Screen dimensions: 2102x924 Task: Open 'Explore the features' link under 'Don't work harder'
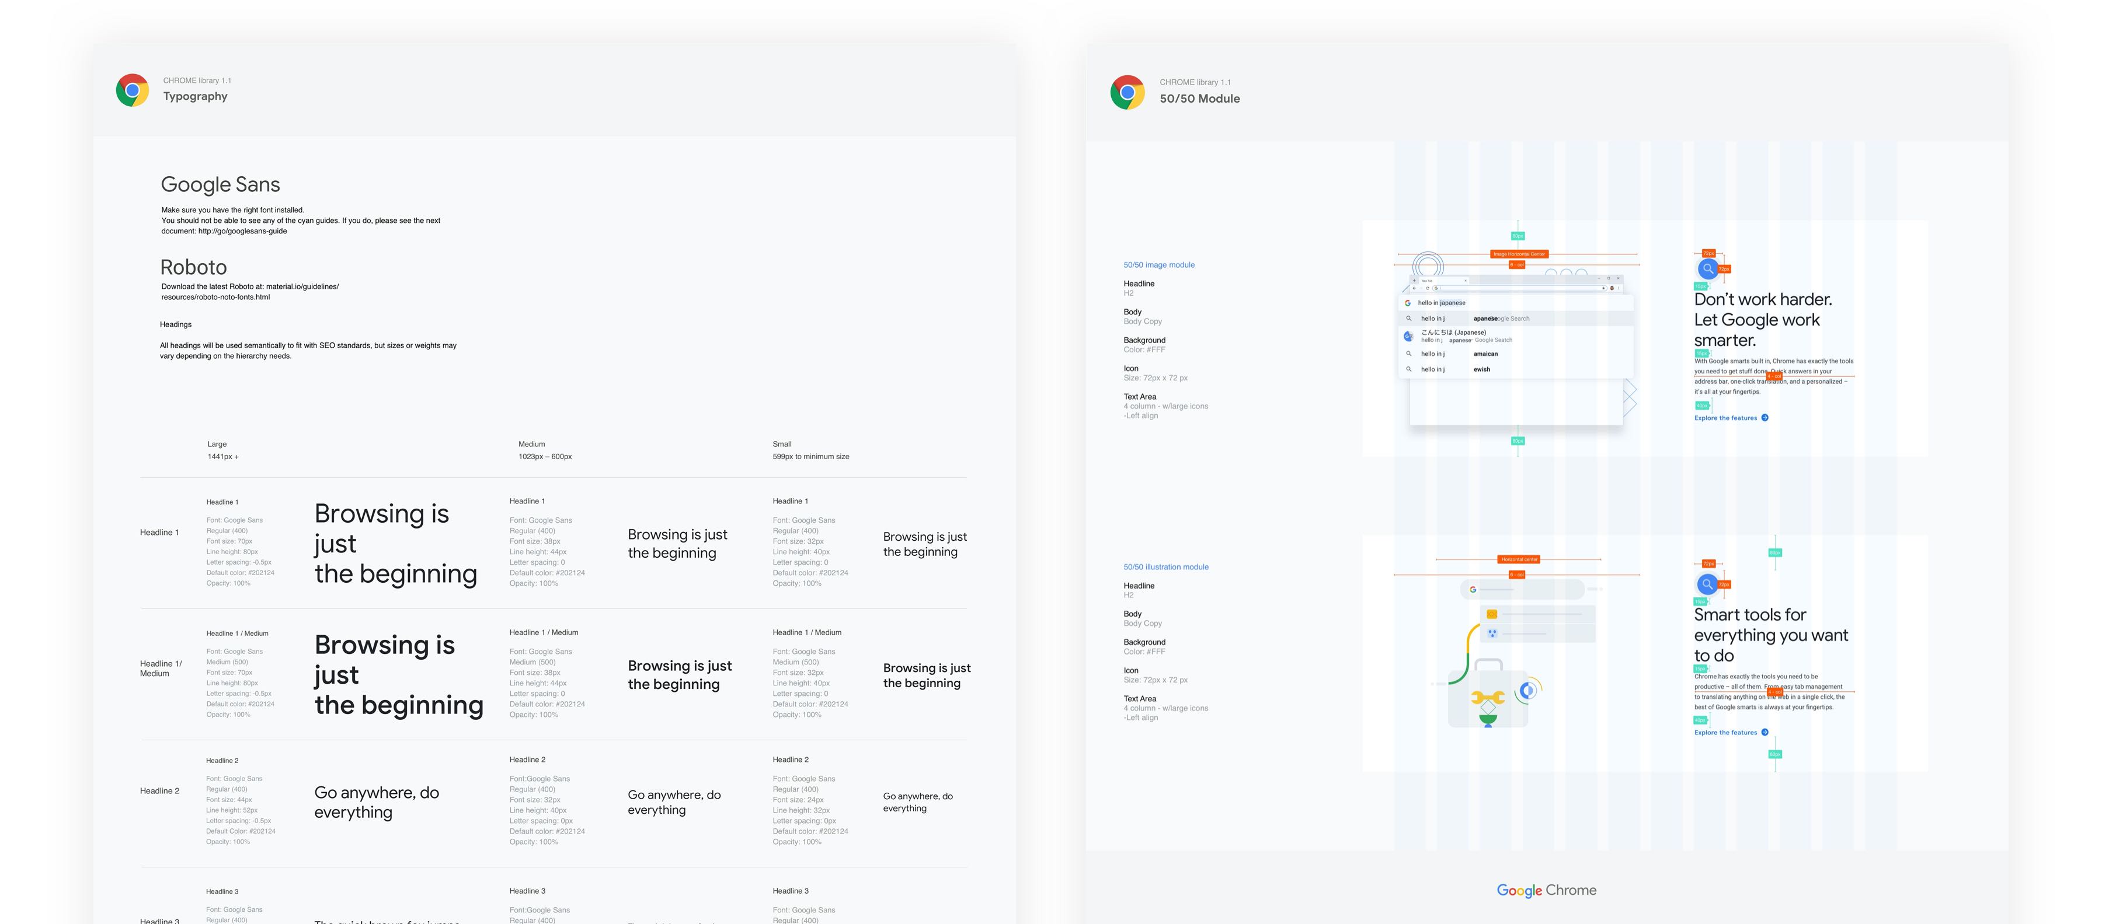point(1725,418)
